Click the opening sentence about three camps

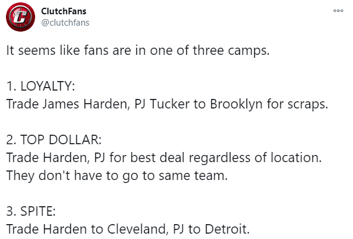tap(138, 50)
